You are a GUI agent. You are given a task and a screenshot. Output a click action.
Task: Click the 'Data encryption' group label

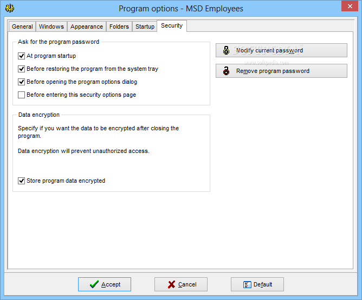click(39, 115)
